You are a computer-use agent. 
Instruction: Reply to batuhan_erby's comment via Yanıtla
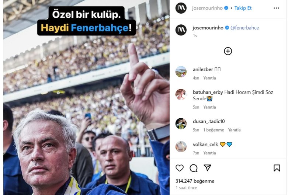coord(209,107)
